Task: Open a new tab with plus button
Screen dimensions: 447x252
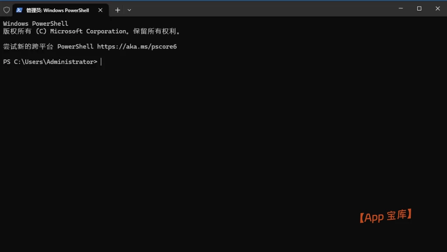Action: click(x=117, y=10)
